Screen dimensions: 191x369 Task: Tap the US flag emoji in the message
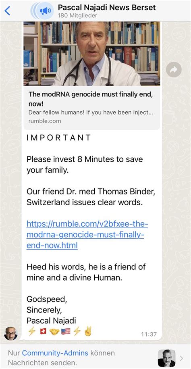point(66,331)
